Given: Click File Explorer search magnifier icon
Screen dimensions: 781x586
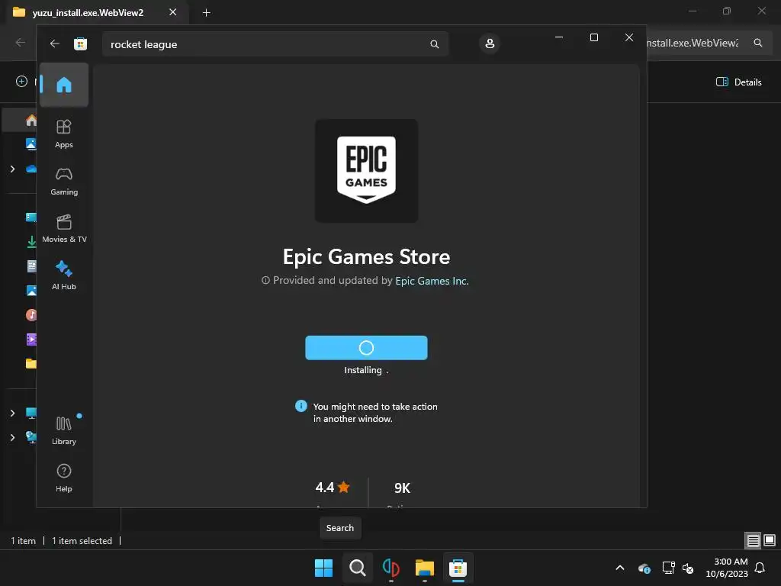Looking at the screenshot, I should 757,43.
